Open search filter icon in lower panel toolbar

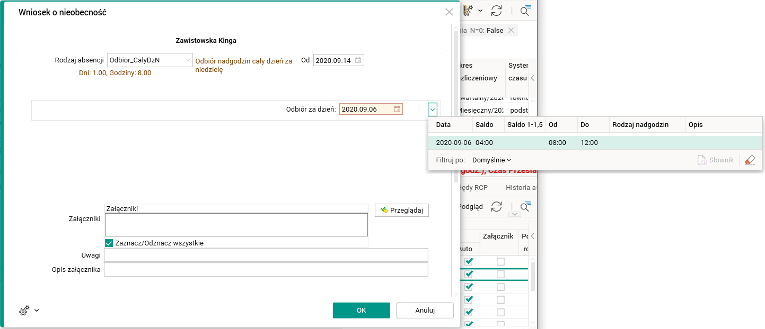coord(525,207)
